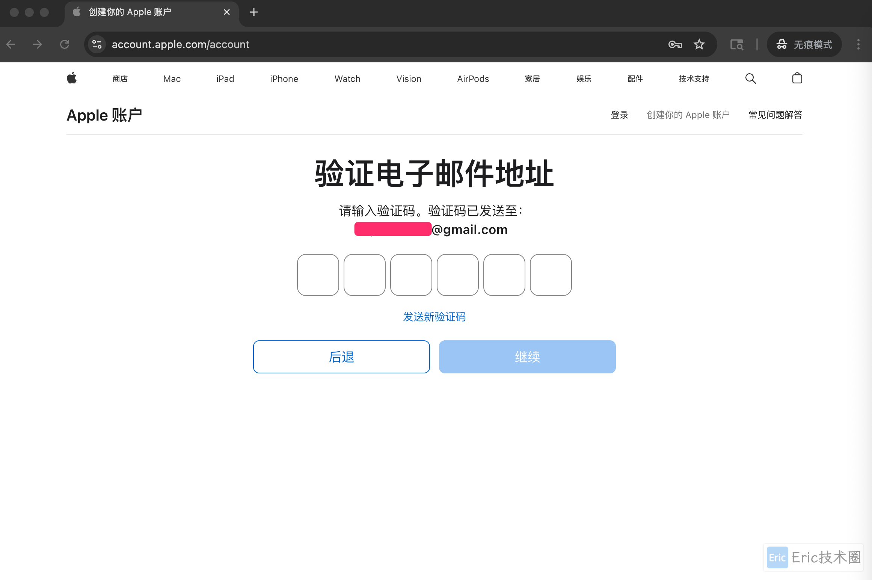
Task: Focus the fourth verification code box
Action: tap(458, 275)
